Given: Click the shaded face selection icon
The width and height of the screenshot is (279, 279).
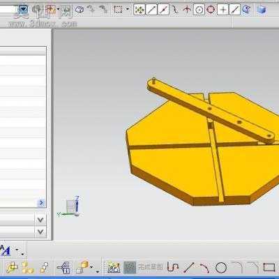Looking at the screenshot, I should 80,10.
